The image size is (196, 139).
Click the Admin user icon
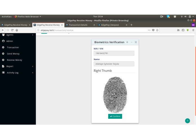tap(3, 41)
